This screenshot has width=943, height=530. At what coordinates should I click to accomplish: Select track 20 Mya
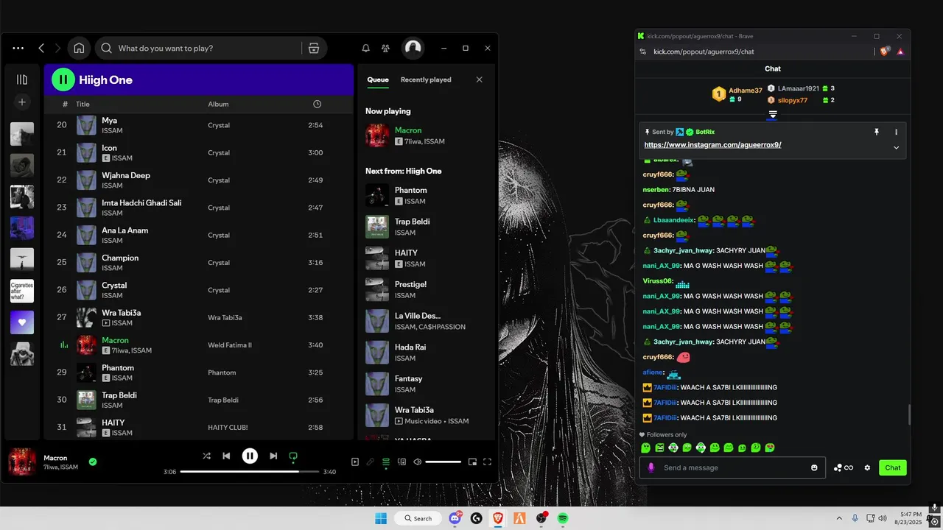pyautogui.click(x=198, y=125)
